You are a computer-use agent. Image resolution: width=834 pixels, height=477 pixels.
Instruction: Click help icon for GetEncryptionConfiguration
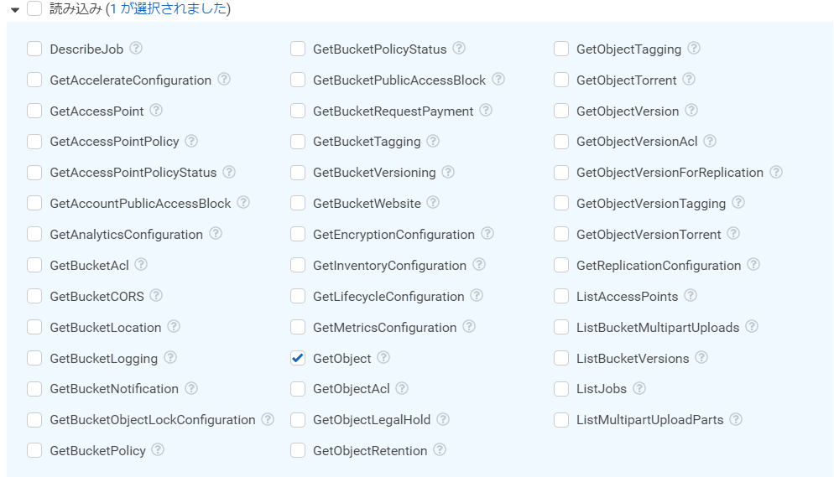[x=487, y=234]
